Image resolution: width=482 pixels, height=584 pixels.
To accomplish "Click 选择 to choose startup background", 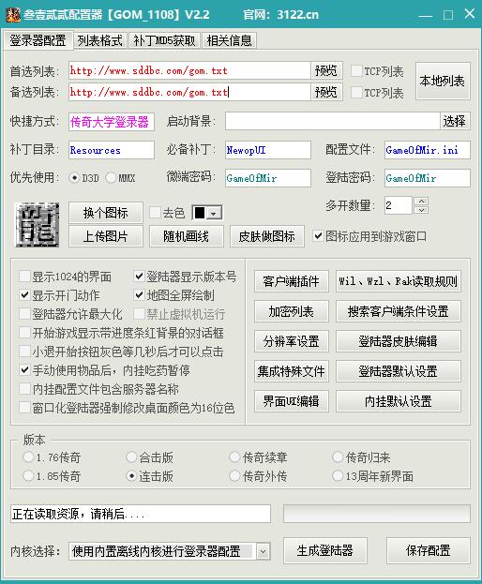I will (x=455, y=121).
